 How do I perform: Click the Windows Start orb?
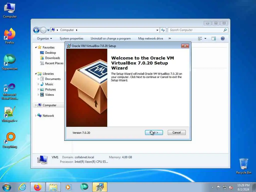[x=7, y=187]
